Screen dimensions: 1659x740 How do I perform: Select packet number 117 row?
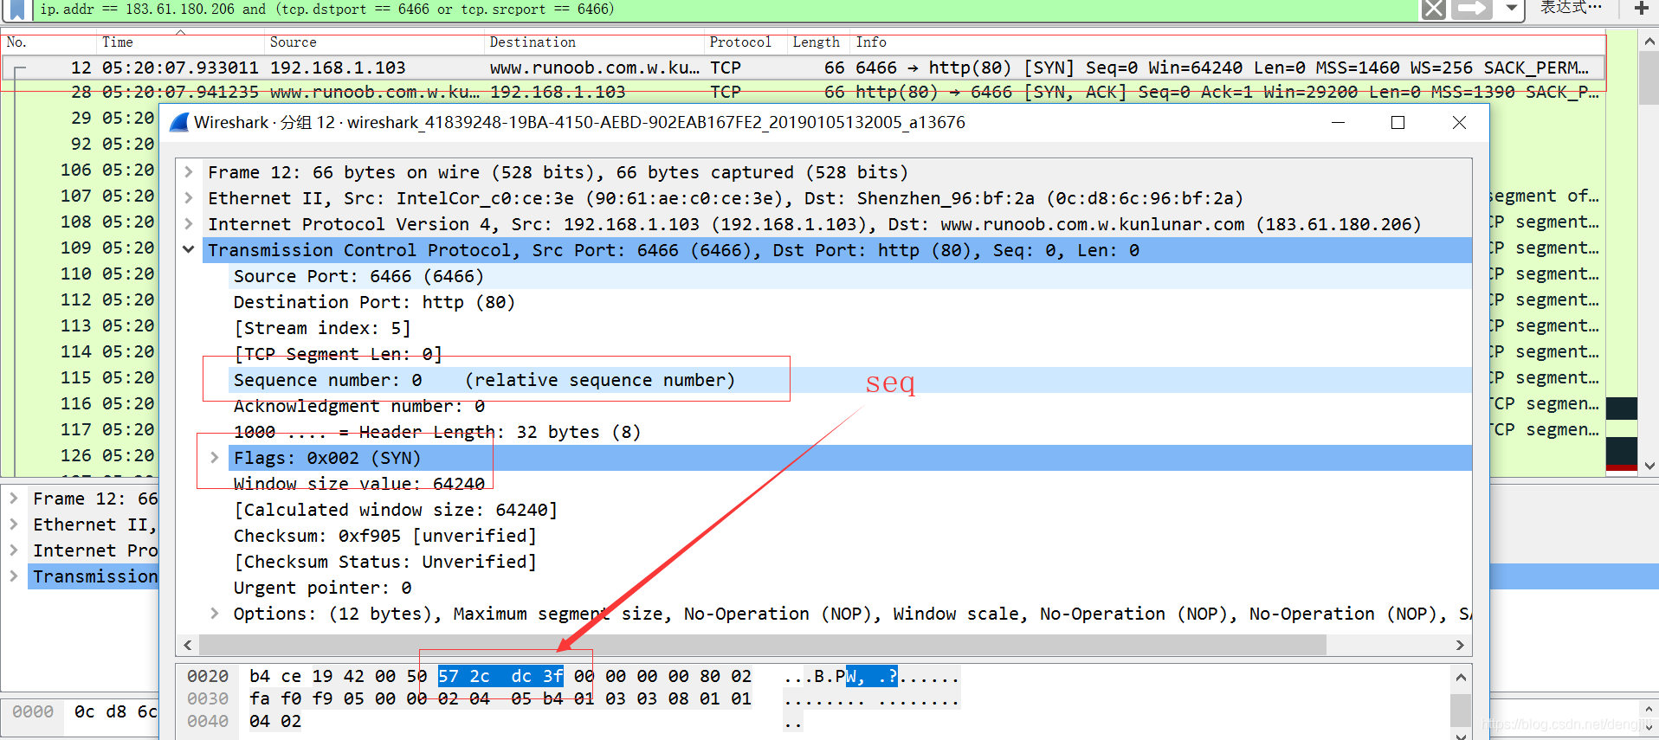(x=81, y=429)
